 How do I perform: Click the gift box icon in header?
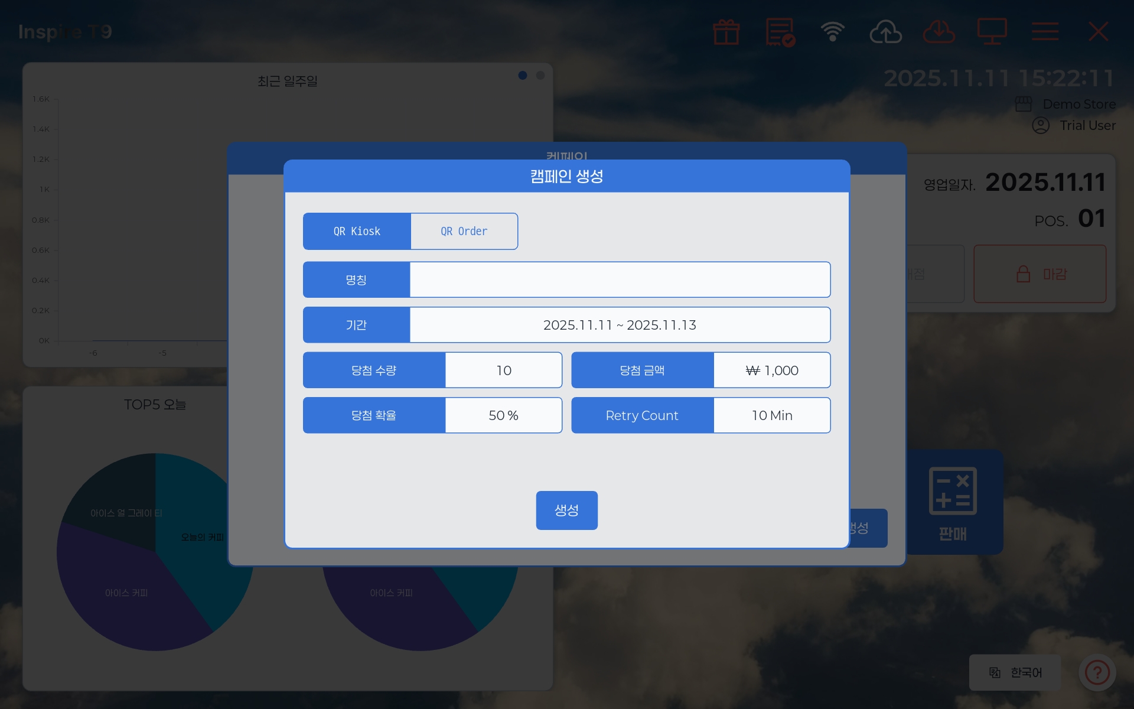point(726,32)
